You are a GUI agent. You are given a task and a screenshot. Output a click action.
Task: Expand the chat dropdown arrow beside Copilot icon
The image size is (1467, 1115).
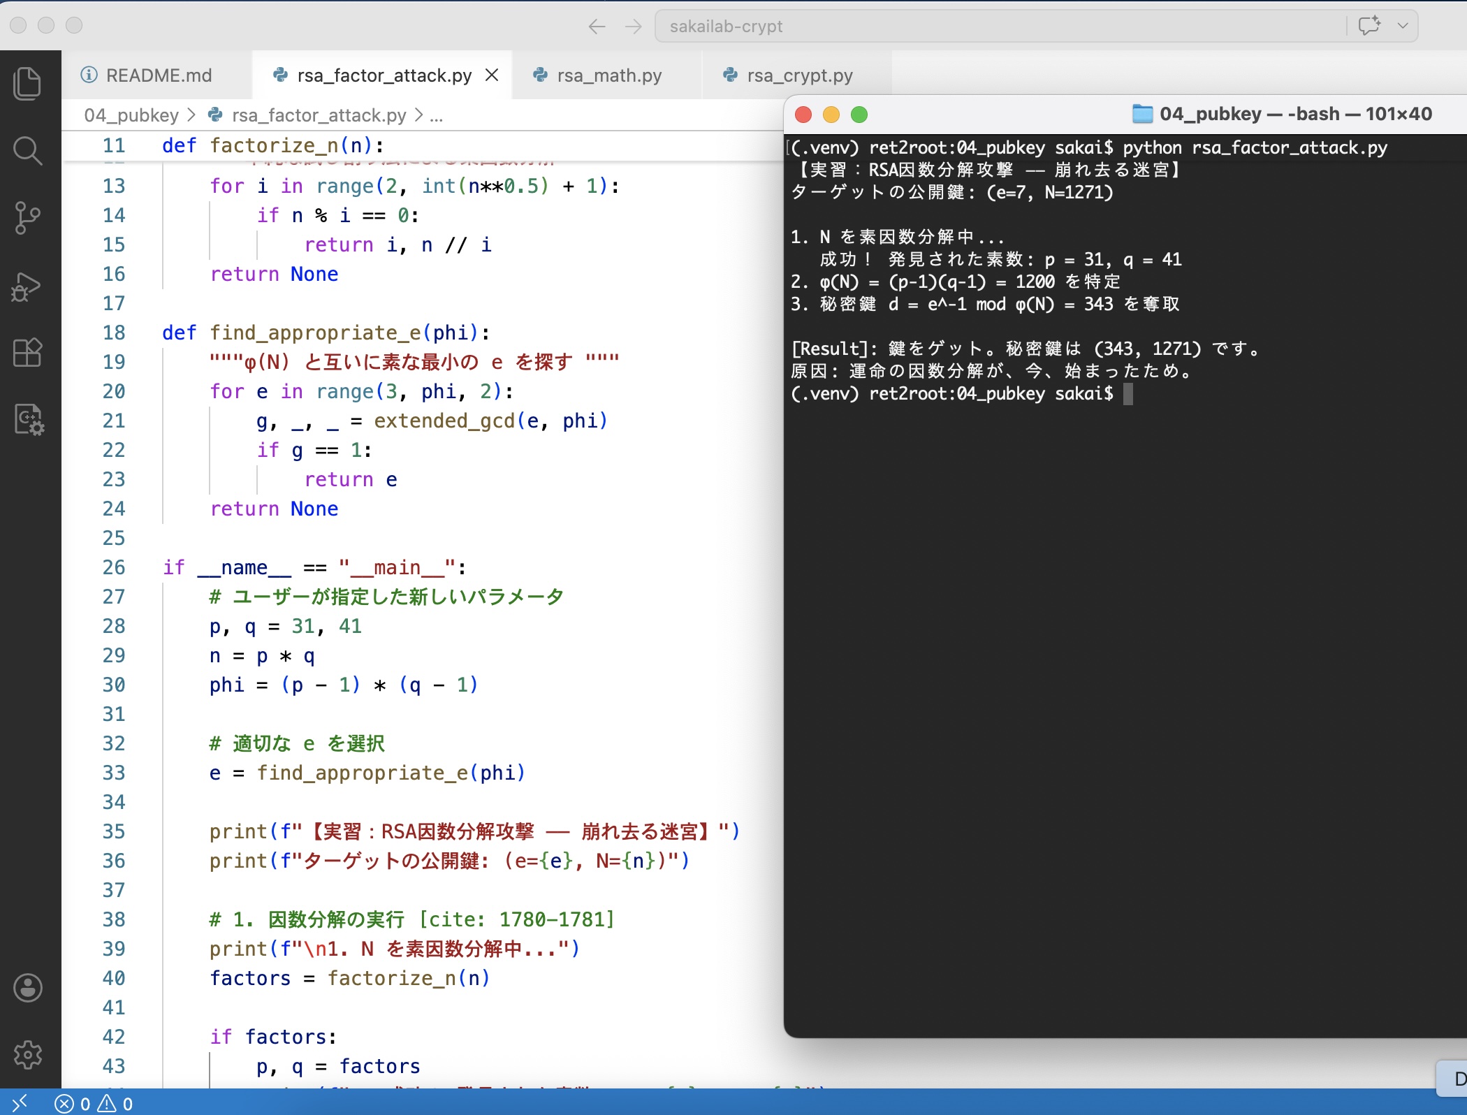(x=1402, y=26)
